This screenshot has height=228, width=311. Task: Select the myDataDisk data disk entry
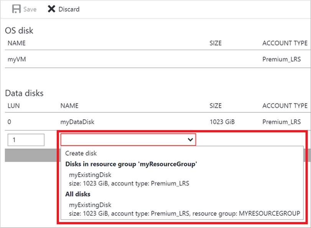77,122
